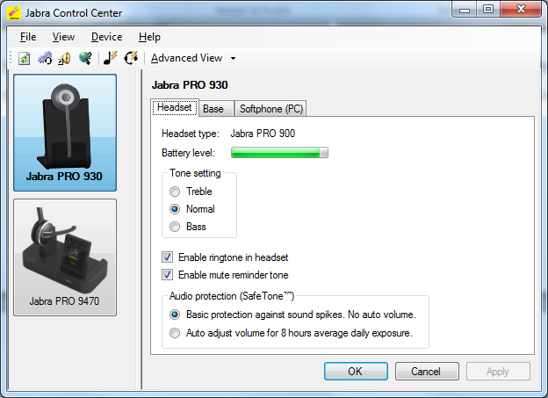Open the File menu
Image resolution: width=548 pixels, height=398 pixels.
point(28,37)
